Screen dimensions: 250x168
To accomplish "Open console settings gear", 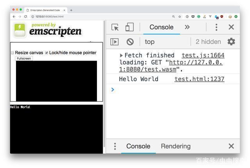I will [x=231, y=42].
